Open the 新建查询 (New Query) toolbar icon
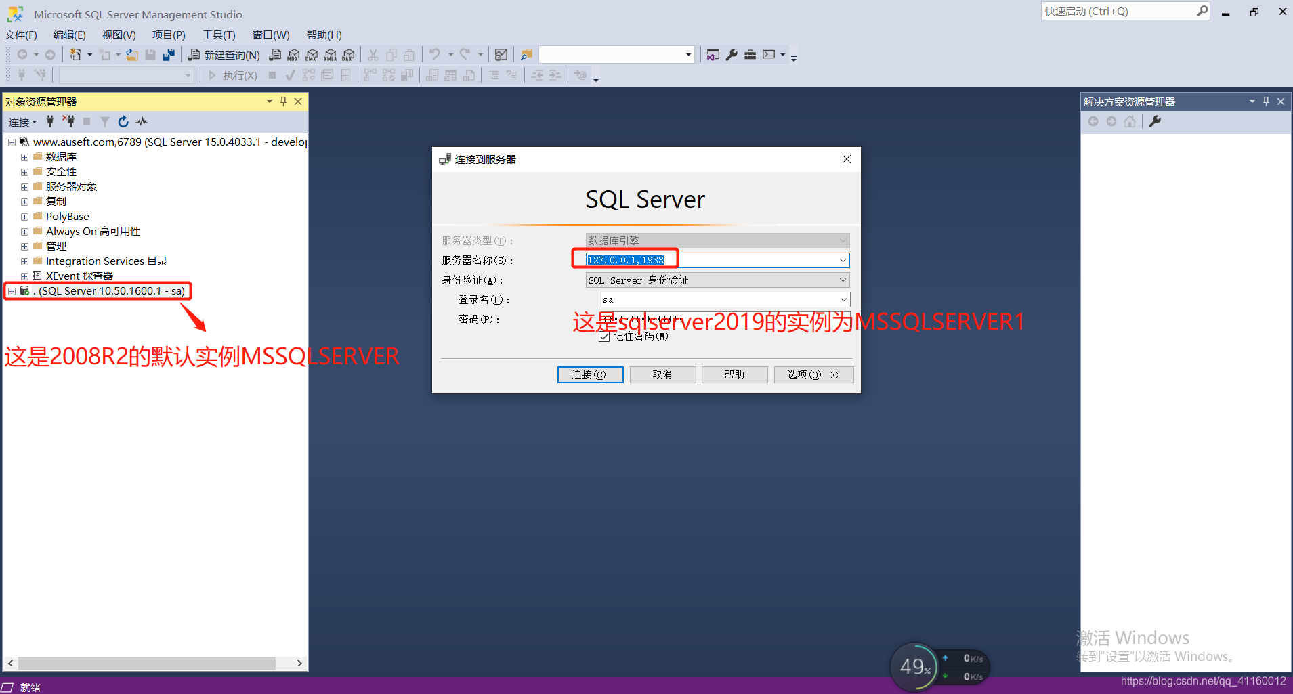Screen dimensions: 1293x694 232,54
